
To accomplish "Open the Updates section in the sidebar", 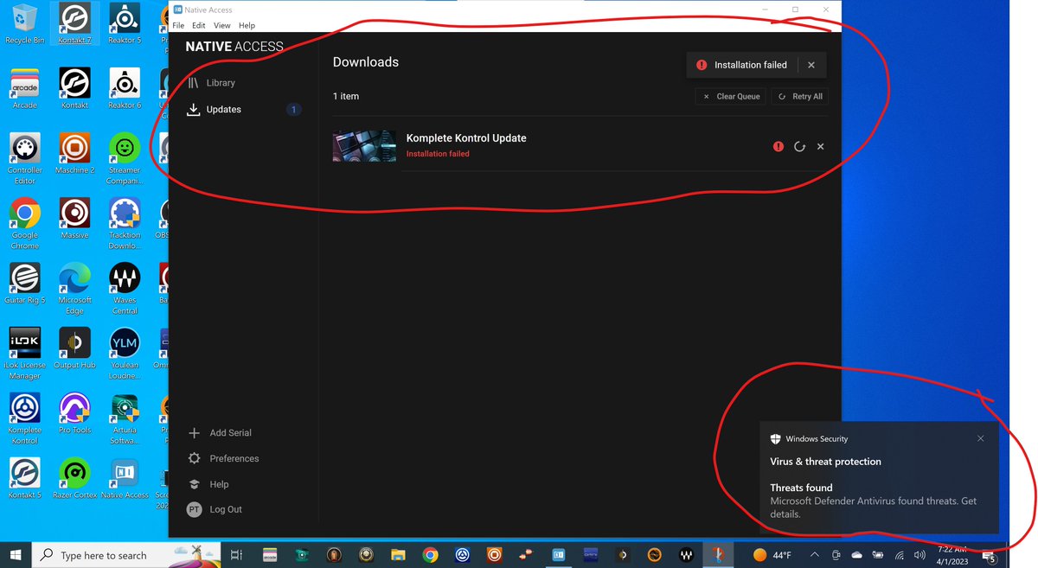I will (x=215, y=110).
